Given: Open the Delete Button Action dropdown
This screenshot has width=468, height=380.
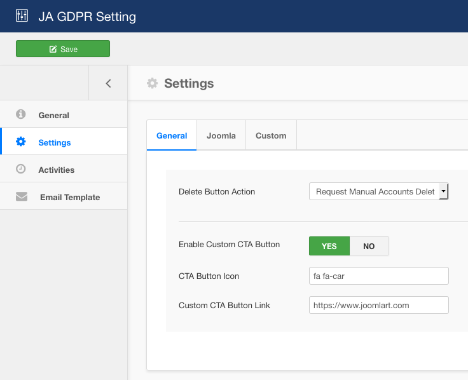Looking at the screenshot, I should pos(375,191).
